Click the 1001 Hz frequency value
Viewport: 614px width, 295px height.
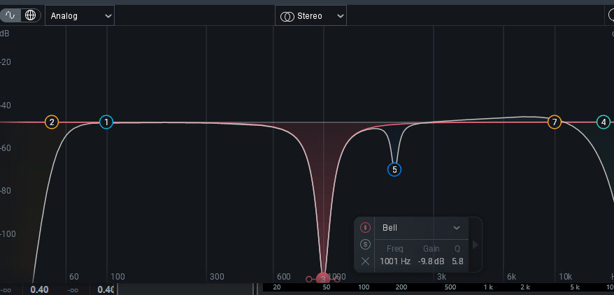pyautogui.click(x=395, y=261)
